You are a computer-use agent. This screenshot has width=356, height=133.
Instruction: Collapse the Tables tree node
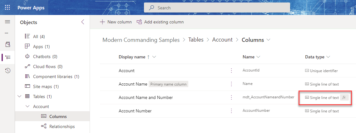19,96
